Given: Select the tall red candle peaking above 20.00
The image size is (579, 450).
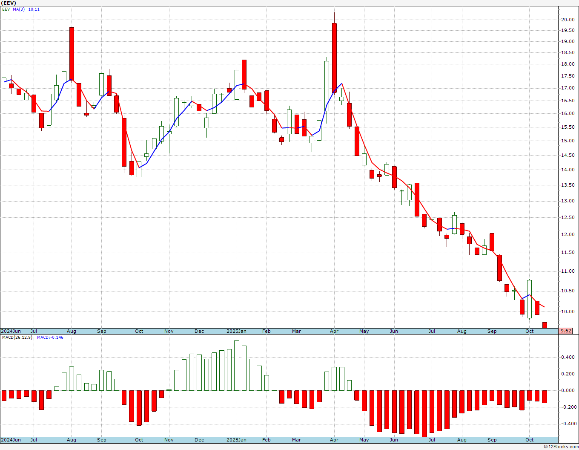Looking at the screenshot, I should (x=334, y=58).
